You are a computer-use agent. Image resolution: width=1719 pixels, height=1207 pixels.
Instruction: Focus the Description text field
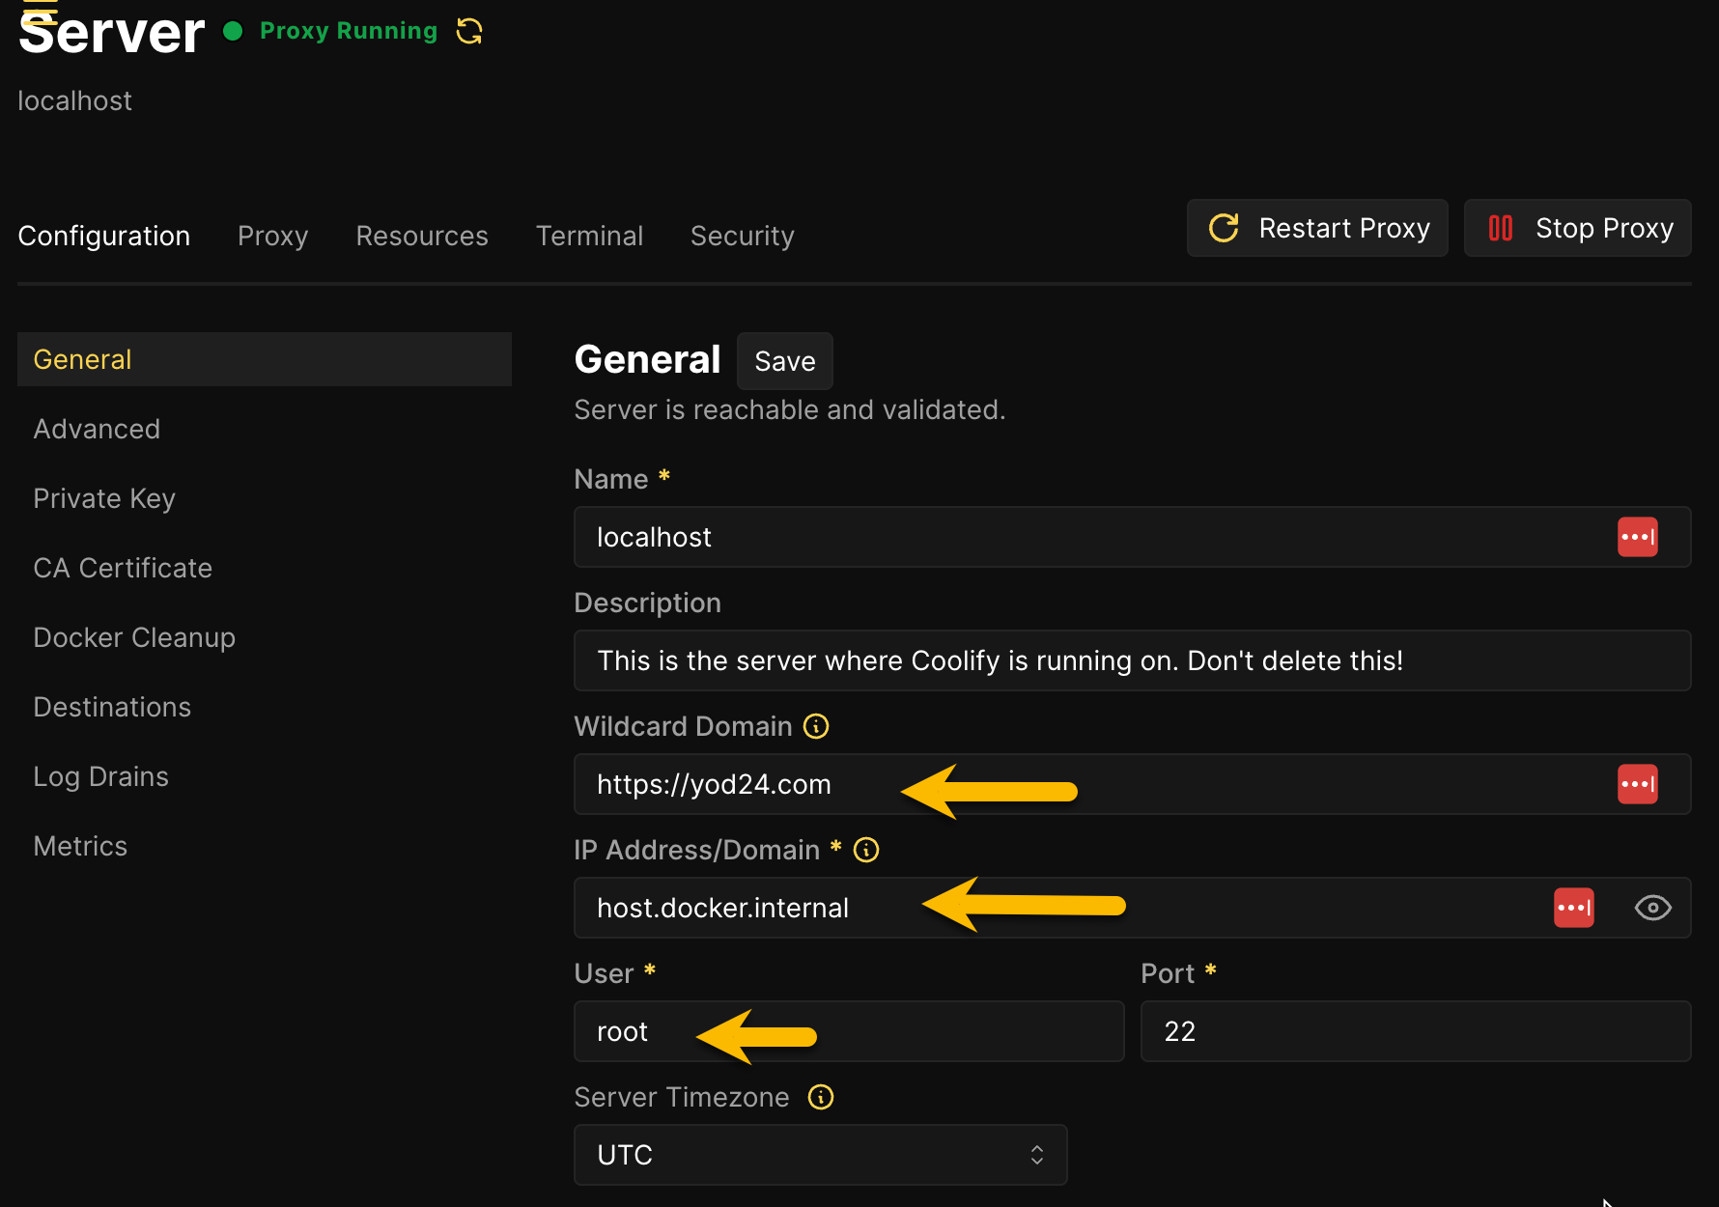tap(1131, 660)
